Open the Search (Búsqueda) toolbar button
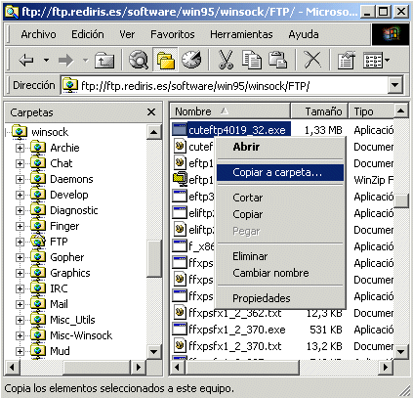 139,60
